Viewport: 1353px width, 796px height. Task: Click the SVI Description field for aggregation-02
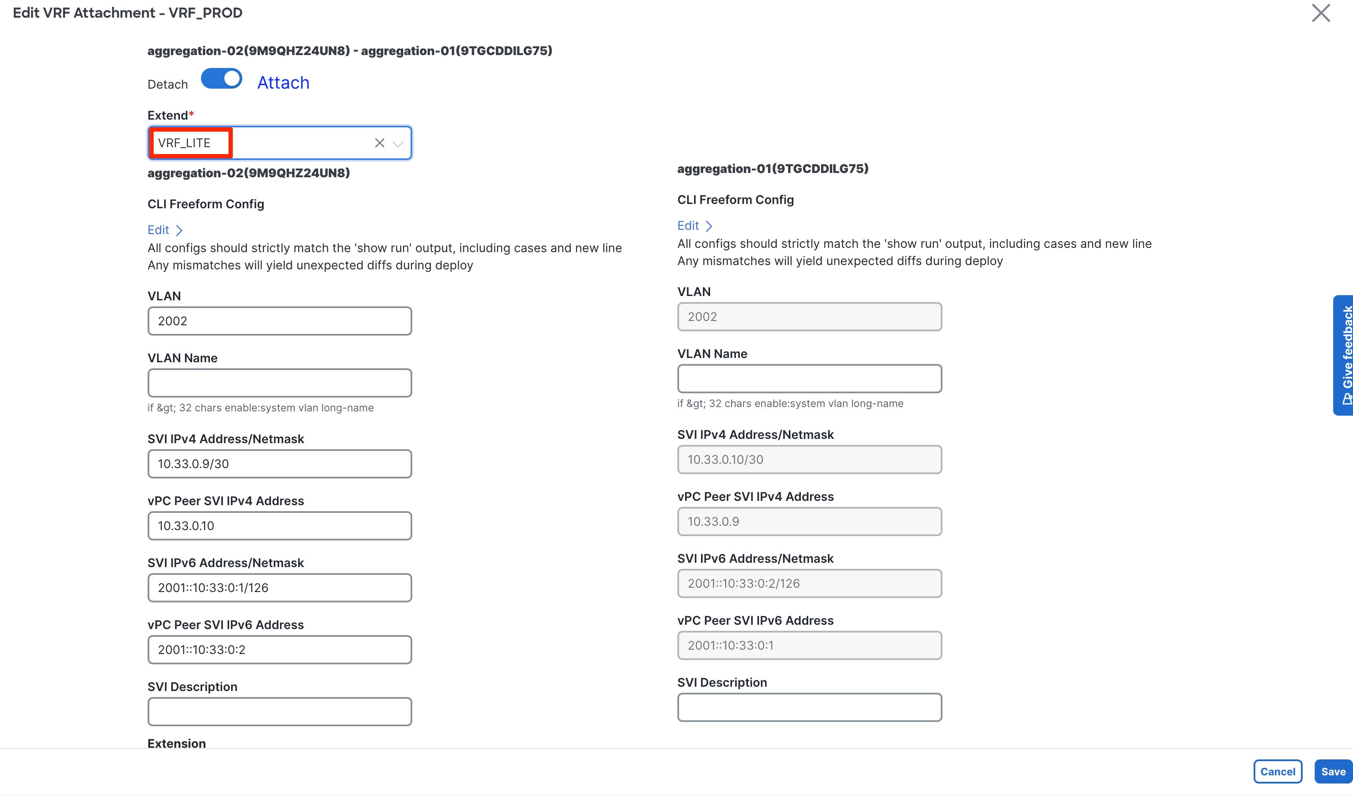(279, 711)
